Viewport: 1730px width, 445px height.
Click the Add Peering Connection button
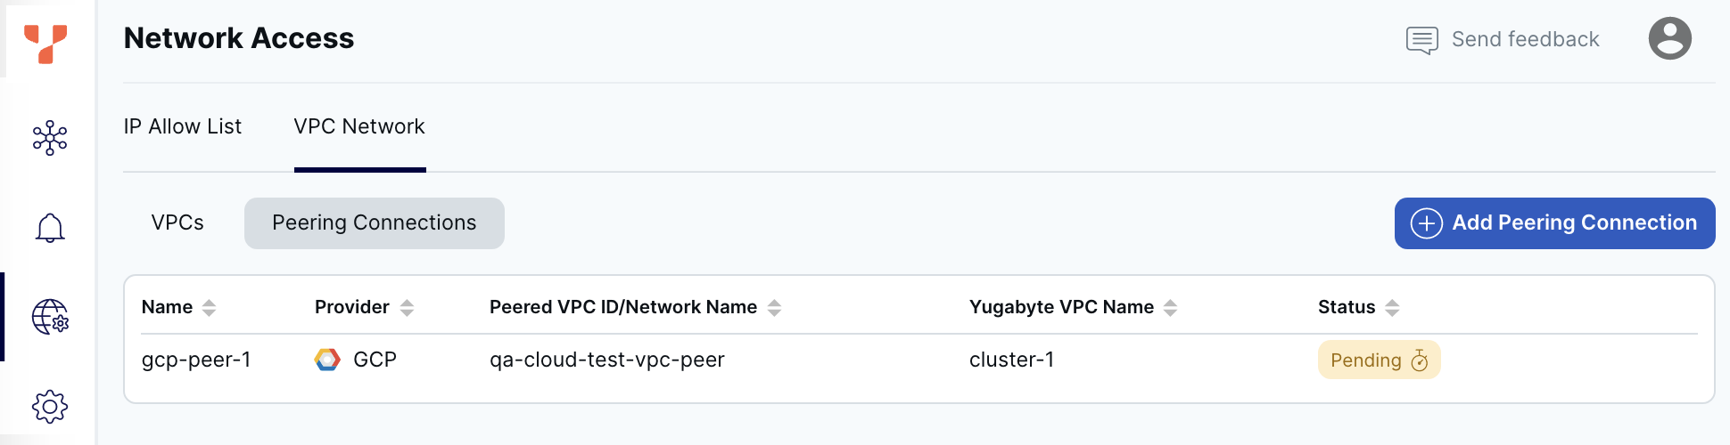(1554, 222)
